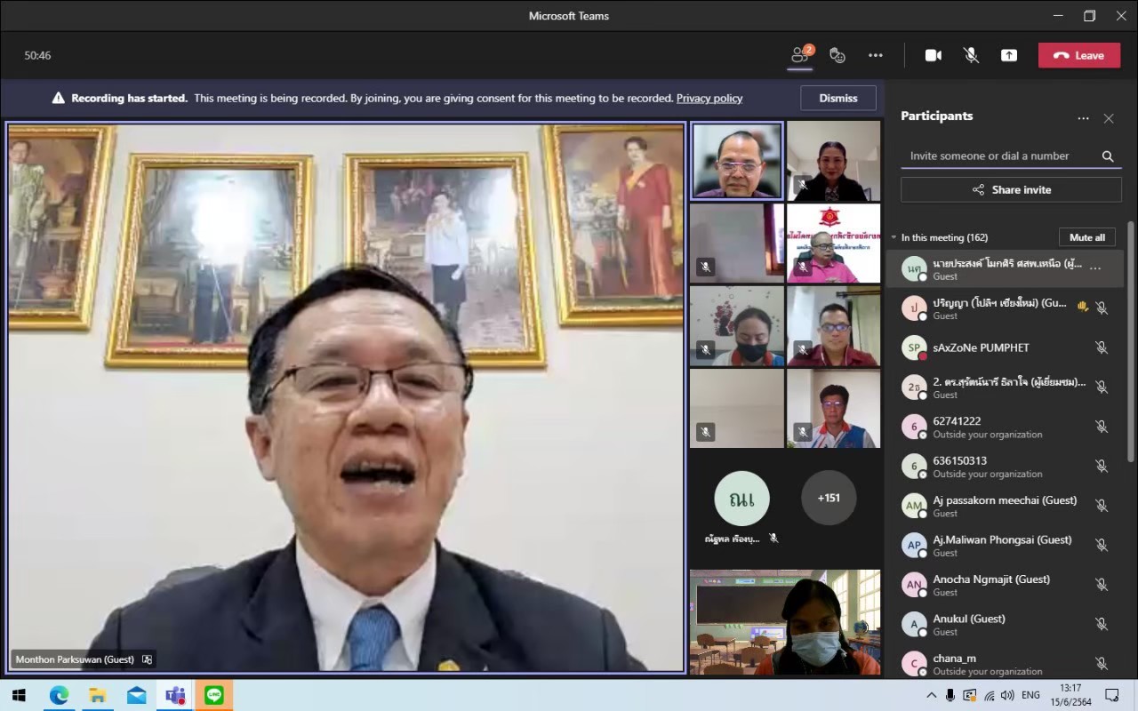Click search icon in invite field
The image size is (1138, 711).
1108,156
